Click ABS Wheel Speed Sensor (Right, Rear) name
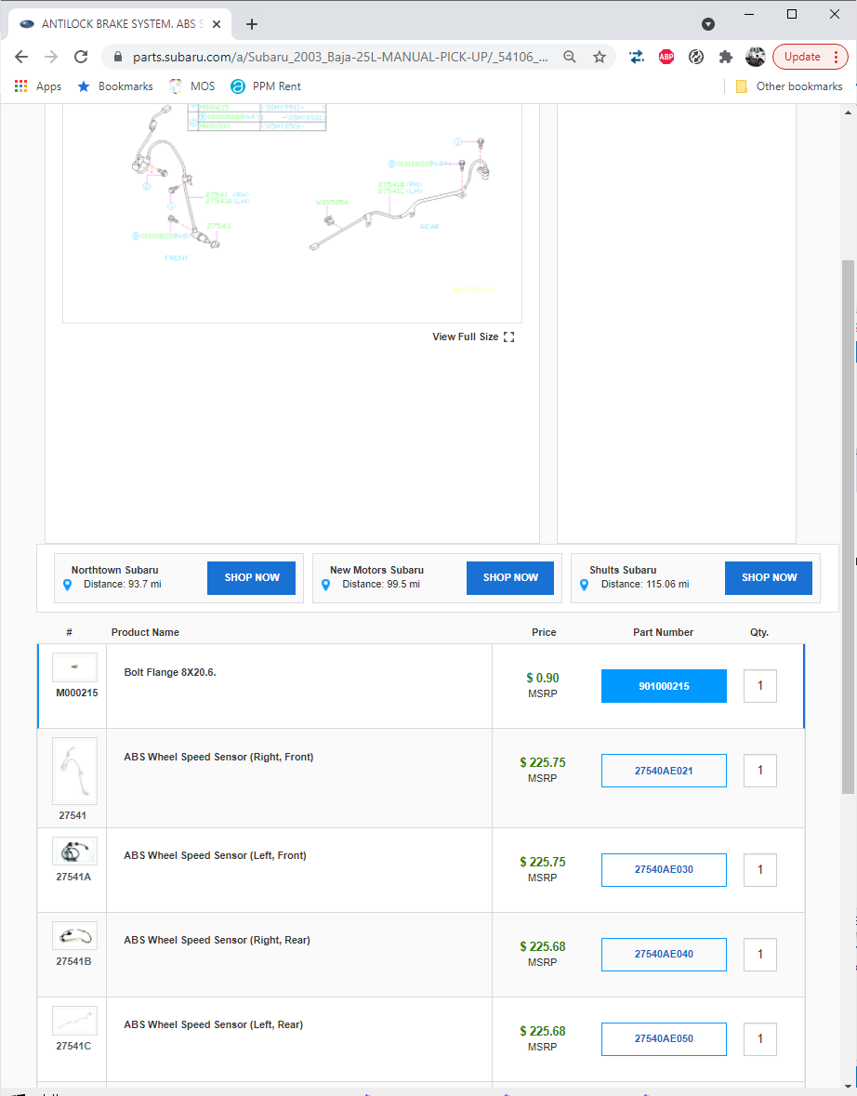Viewport: 857px width, 1096px height. (x=218, y=940)
